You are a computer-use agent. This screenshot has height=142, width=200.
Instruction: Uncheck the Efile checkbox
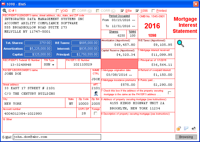(x=122, y=11)
